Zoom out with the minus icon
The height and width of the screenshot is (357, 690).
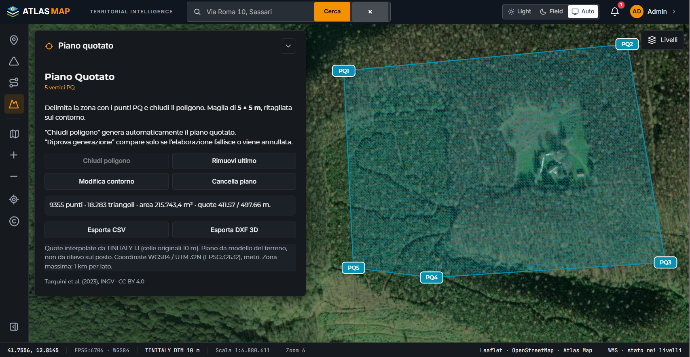point(14,177)
